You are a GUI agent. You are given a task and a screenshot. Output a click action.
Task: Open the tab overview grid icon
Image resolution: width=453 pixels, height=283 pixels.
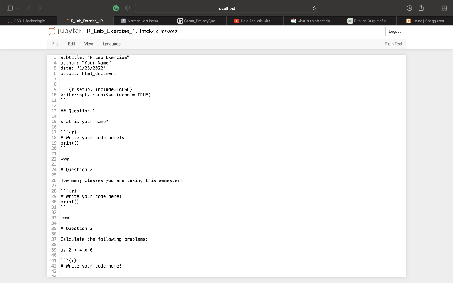(x=444, y=8)
